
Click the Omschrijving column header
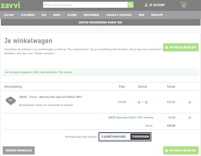click(x=13, y=87)
